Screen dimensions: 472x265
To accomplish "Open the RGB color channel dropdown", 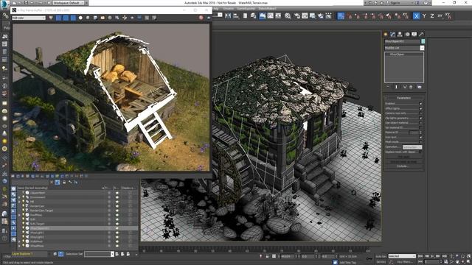I will click(x=29, y=18).
